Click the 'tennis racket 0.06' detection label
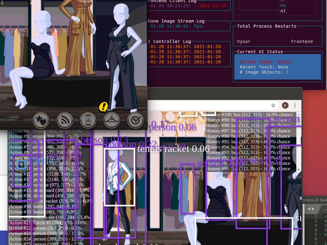327x245 pixels. [x=173, y=149]
